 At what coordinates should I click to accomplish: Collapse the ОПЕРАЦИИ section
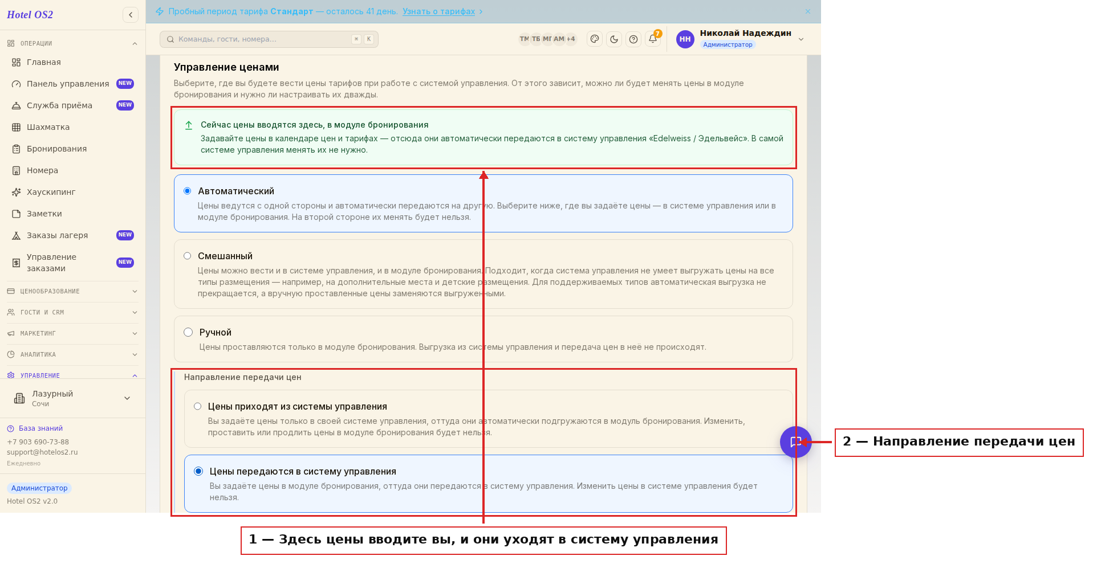[x=72, y=43]
